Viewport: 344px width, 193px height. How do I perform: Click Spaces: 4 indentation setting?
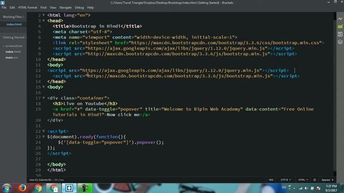(327, 180)
